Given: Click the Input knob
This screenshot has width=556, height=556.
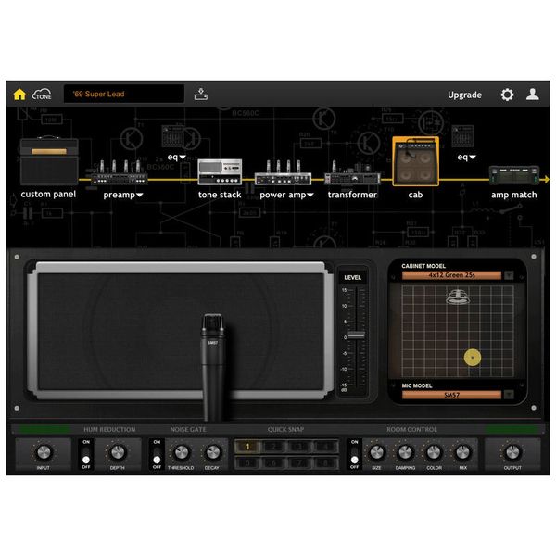Looking at the screenshot, I should click(44, 452).
